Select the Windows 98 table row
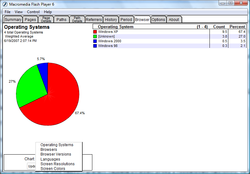Screen dimensions: 250x174 click(170, 46)
